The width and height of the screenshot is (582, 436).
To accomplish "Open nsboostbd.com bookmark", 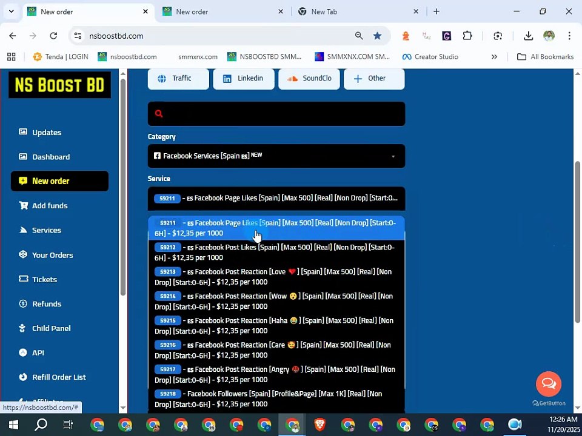I will (x=127, y=57).
